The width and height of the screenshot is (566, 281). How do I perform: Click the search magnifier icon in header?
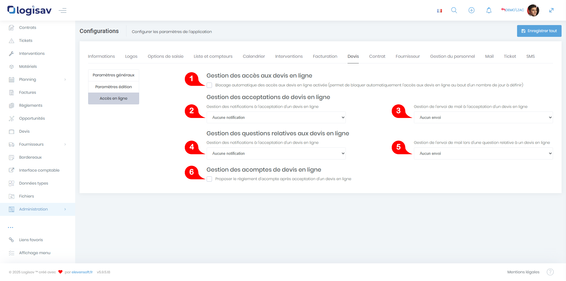[x=454, y=10]
